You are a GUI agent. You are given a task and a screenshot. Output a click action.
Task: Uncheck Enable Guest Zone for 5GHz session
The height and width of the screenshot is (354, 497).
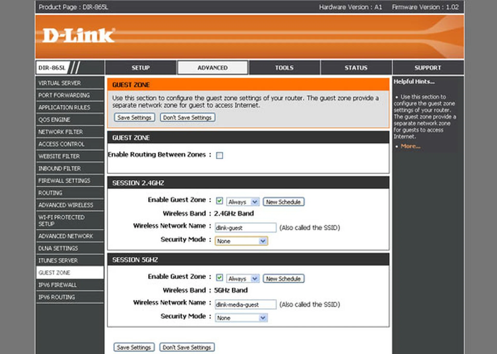[219, 278]
